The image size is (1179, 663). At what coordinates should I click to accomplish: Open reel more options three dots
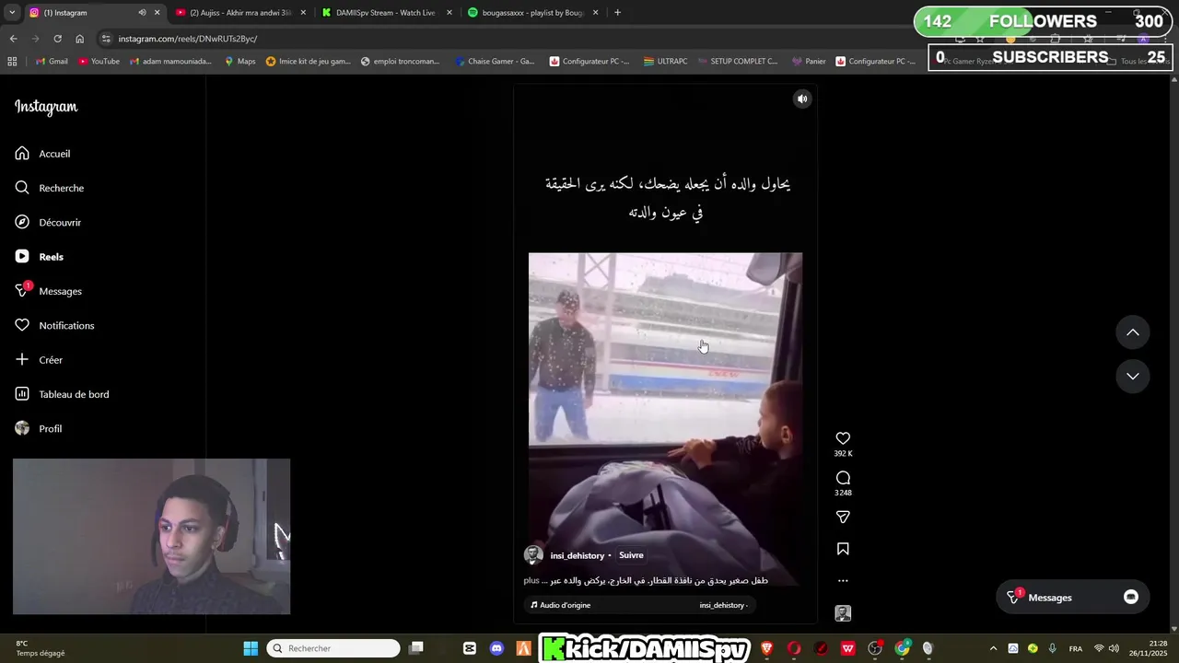click(x=843, y=581)
